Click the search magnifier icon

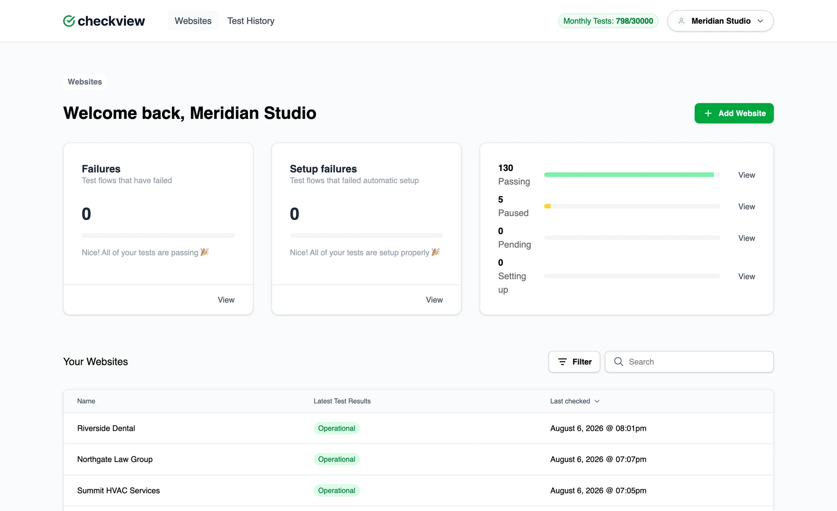[618, 362]
